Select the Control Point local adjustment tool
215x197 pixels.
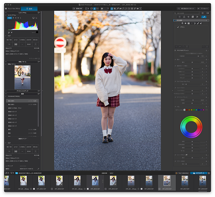pyautogui.click(x=182, y=23)
